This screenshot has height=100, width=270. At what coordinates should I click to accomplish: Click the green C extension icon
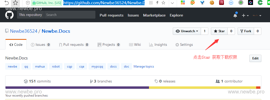point(260,3)
